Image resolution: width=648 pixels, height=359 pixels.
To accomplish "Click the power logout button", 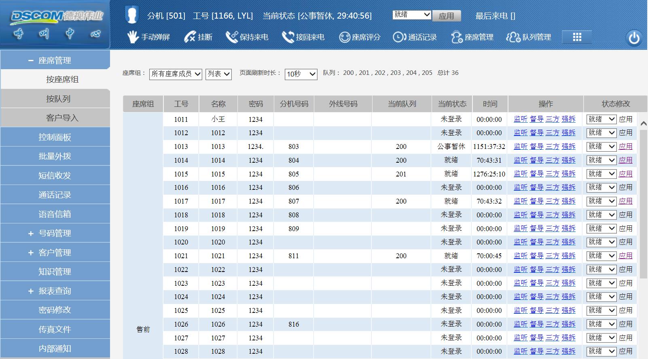I will [x=634, y=38].
